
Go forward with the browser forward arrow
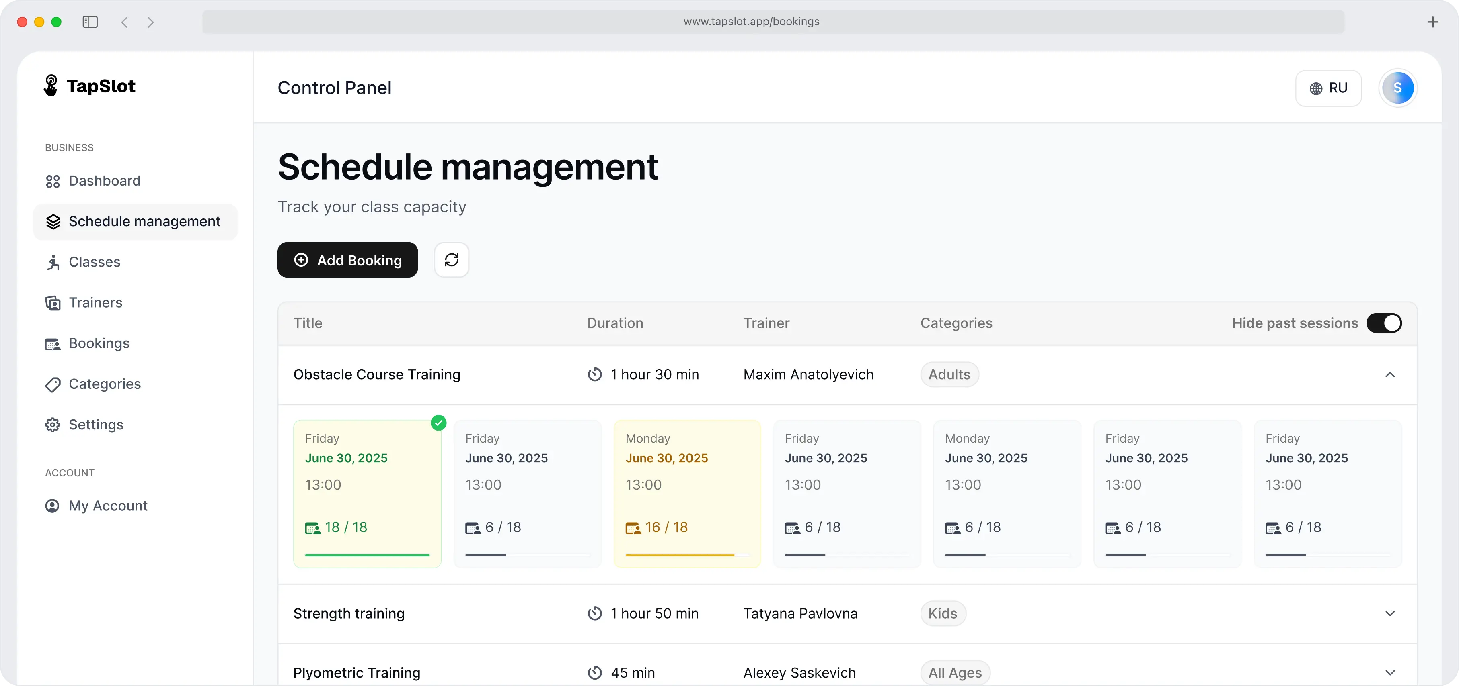[151, 22]
